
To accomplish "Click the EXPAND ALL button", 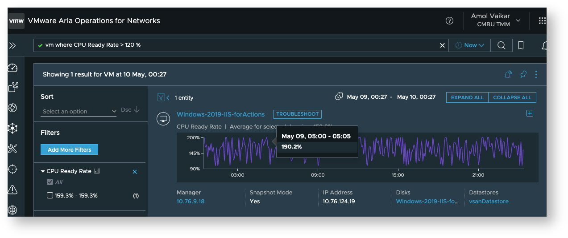I will point(467,97).
